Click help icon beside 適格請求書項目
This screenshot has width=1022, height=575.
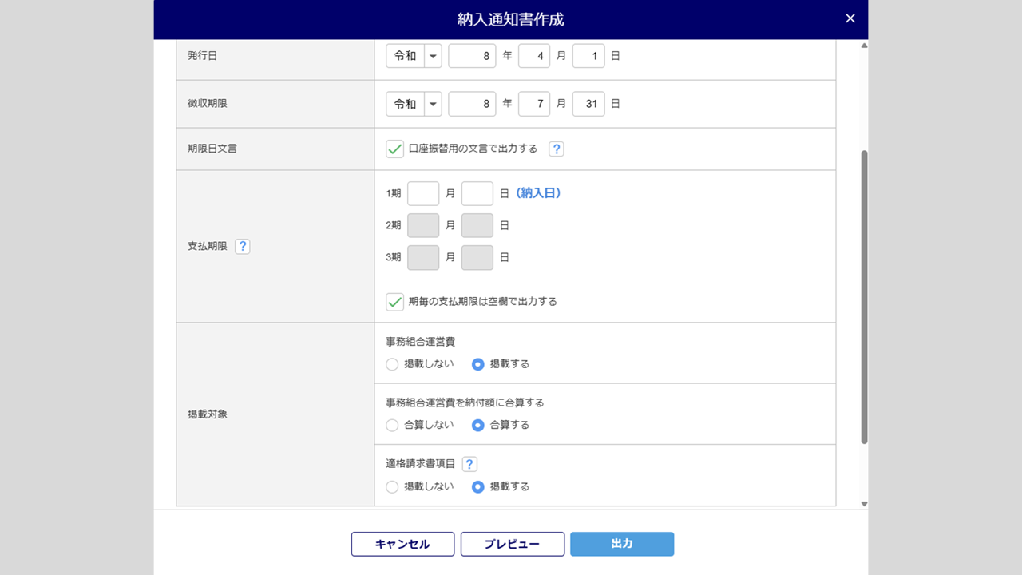tap(469, 464)
